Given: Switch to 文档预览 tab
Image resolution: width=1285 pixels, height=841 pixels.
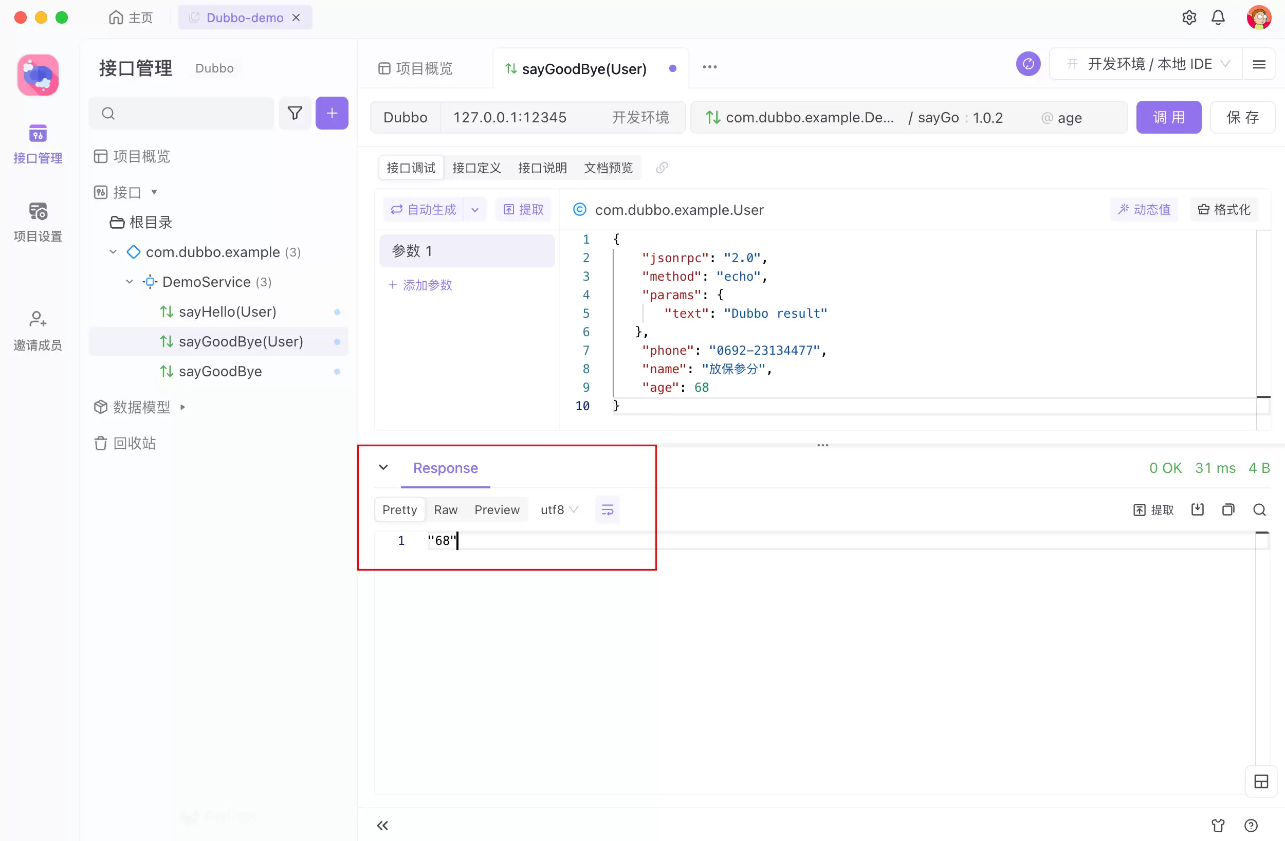Looking at the screenshot, I should [x=608, y=168].
